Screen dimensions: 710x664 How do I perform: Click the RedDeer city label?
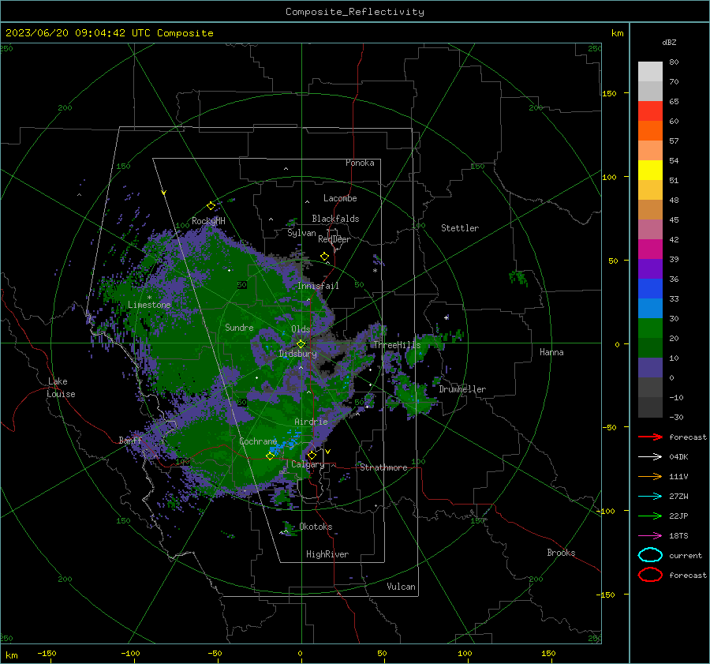coord(334,239)
